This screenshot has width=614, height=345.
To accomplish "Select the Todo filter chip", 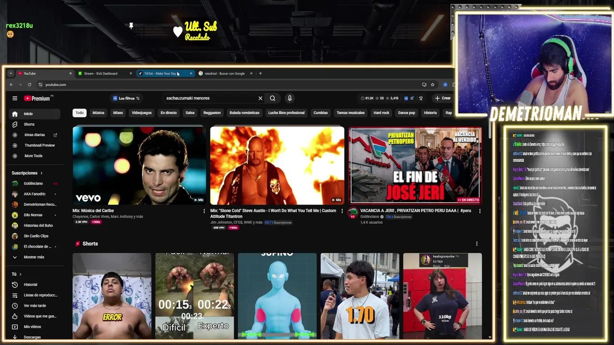I will 79,113.
